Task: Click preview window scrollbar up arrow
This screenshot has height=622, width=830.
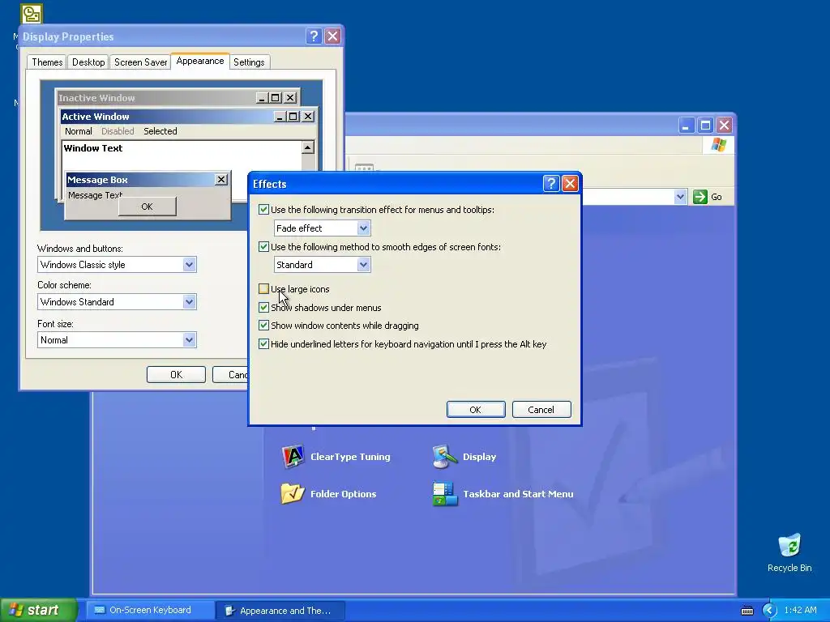Action: click(308, 147)
